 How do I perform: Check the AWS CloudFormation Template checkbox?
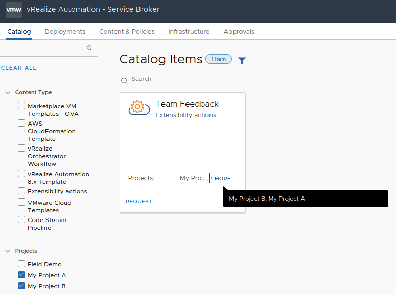click(21, 123)
